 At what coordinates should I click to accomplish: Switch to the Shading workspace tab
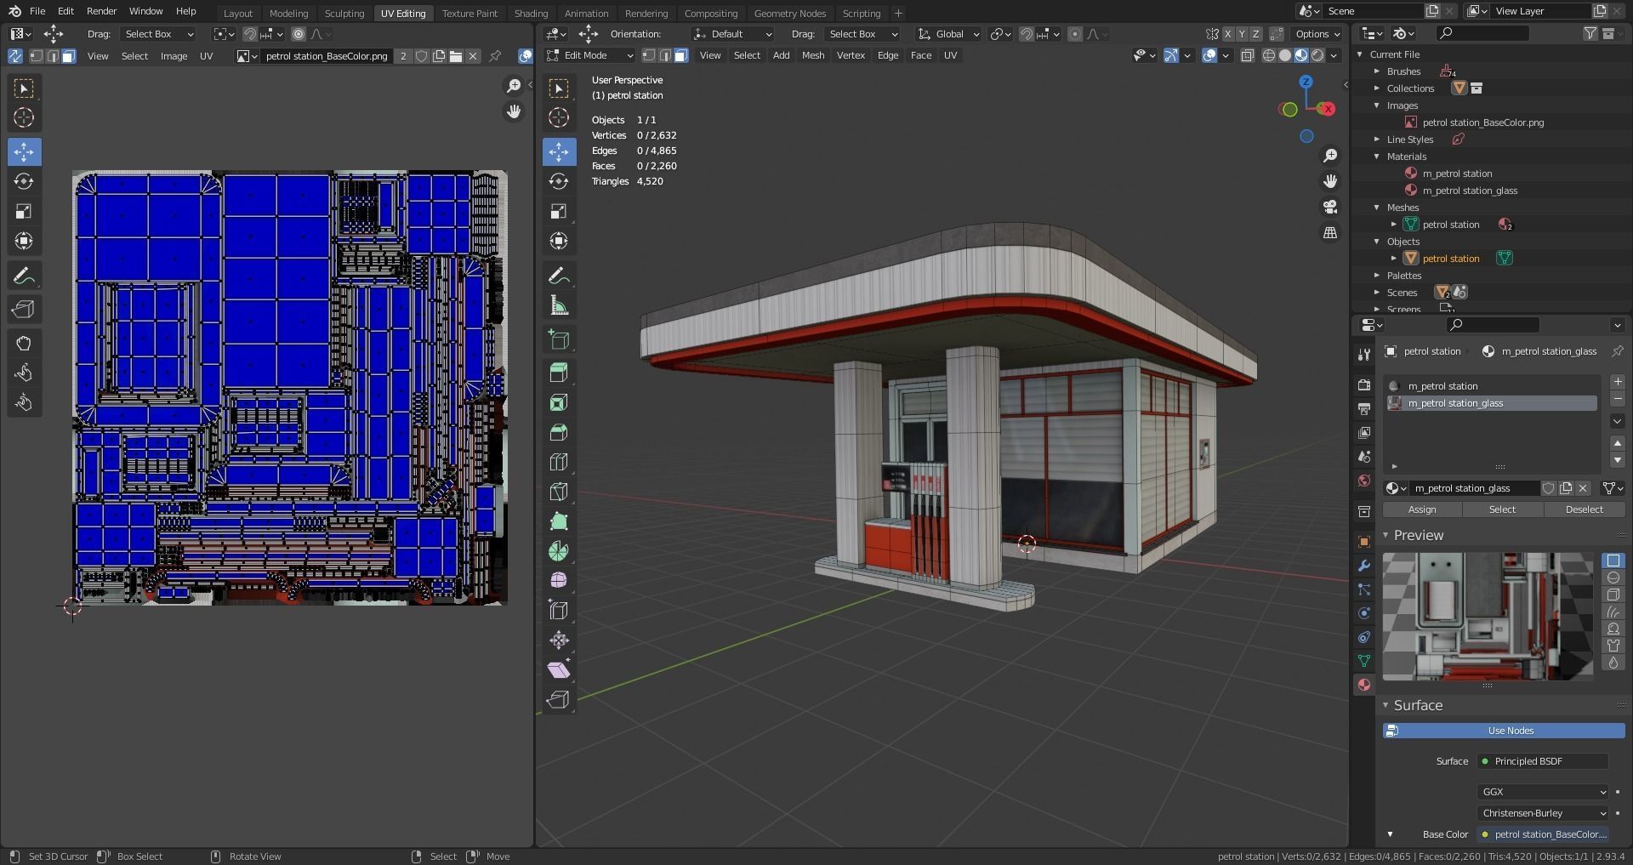tap(531, 13)
